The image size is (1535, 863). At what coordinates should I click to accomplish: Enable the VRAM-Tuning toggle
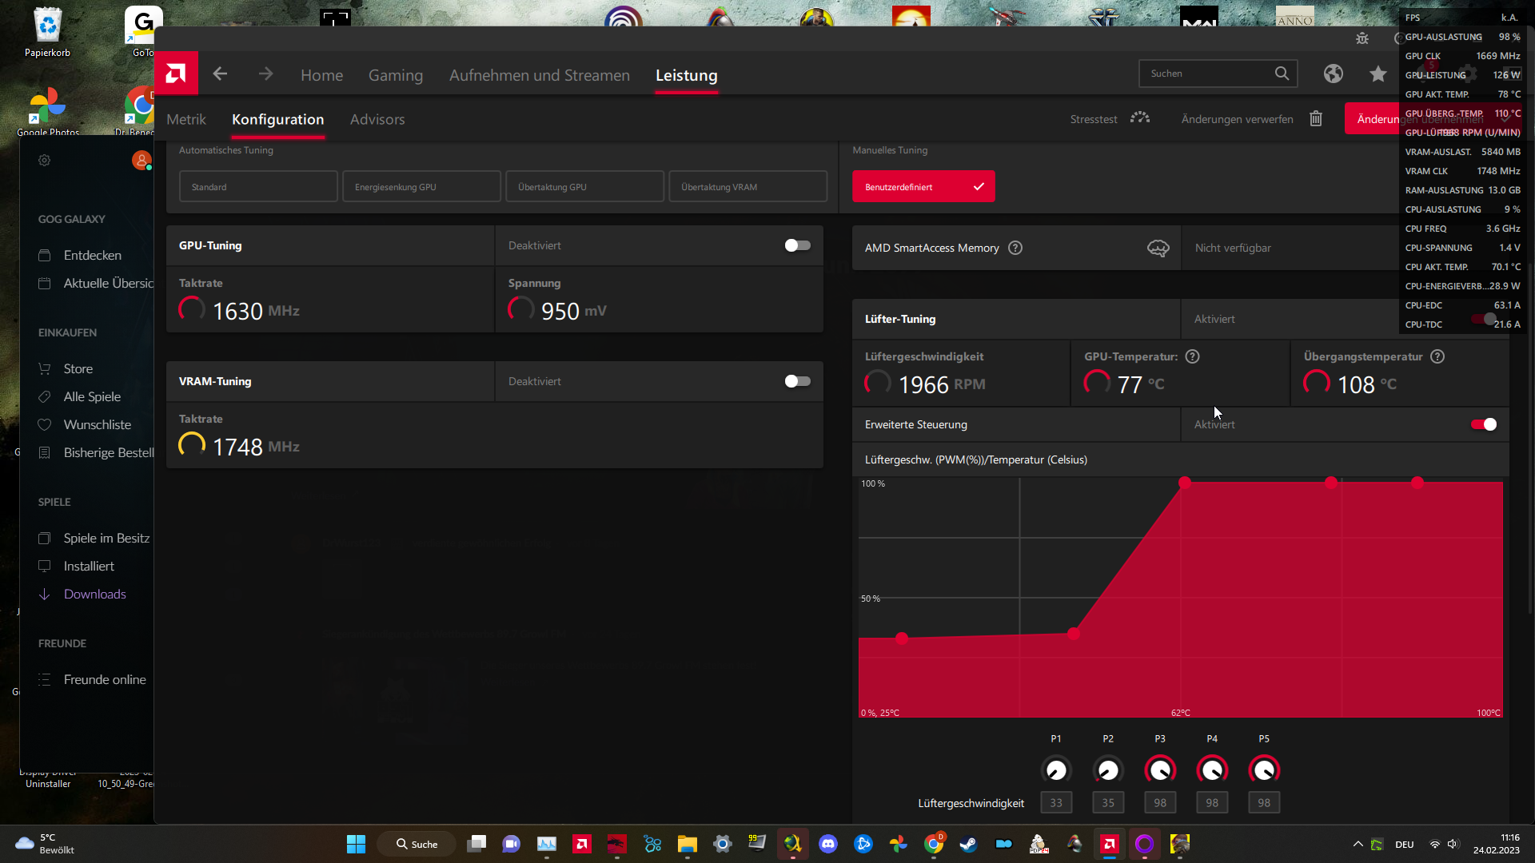(x=797, y=381)
